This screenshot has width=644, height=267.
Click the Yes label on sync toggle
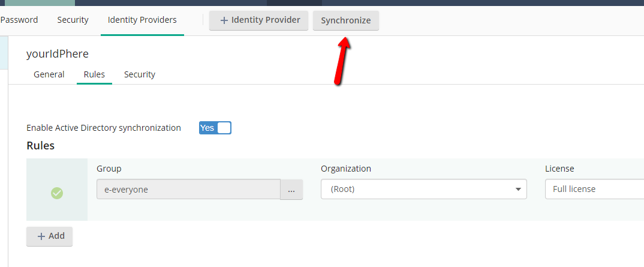(207, 128)
